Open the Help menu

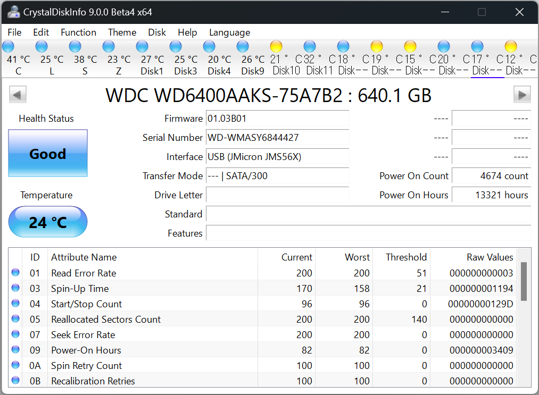[187, 32]
